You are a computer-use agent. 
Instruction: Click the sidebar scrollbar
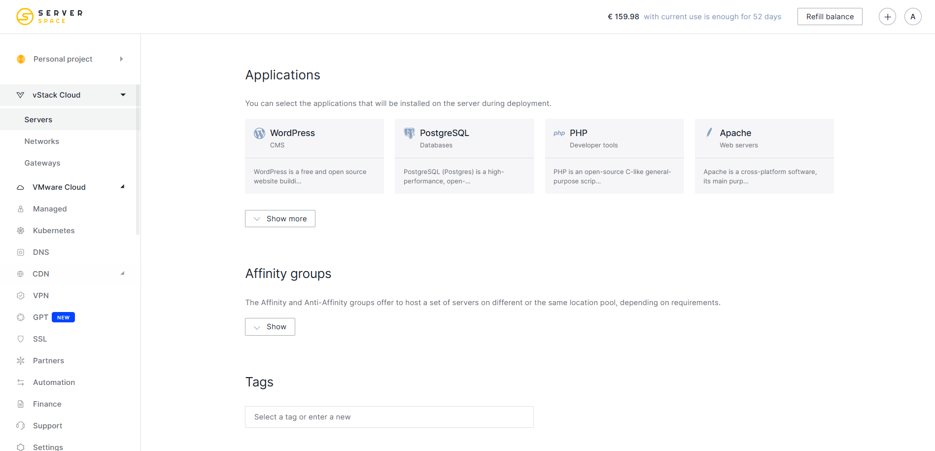tap(138, 160)
